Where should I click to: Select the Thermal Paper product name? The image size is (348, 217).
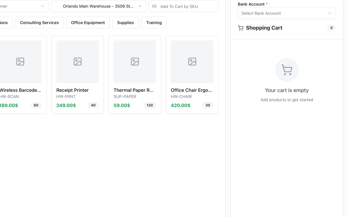coord(133,90)
